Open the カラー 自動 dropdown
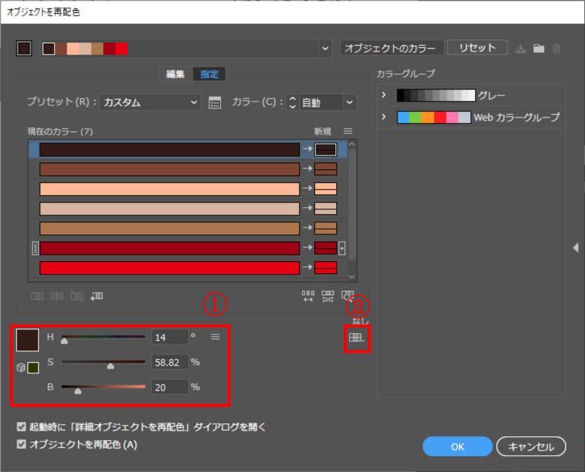585x472 pixels. pyautogui.click(x=327, y=102)
